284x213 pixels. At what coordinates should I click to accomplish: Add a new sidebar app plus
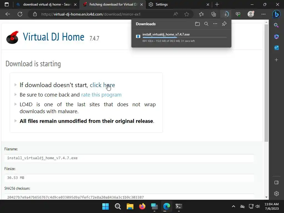pyautogui.click(x=277, y=60)
